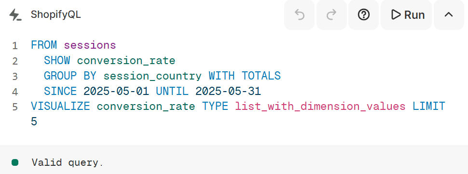Run the ShopifyQL query

tap(406, 14)
